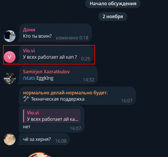This screenshot has height=157, width=168.
Task: Click the hammer and wrench emoji
Action: click(26, 99)
